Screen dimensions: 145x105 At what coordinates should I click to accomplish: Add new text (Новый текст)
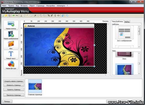(x=11, y=55)
